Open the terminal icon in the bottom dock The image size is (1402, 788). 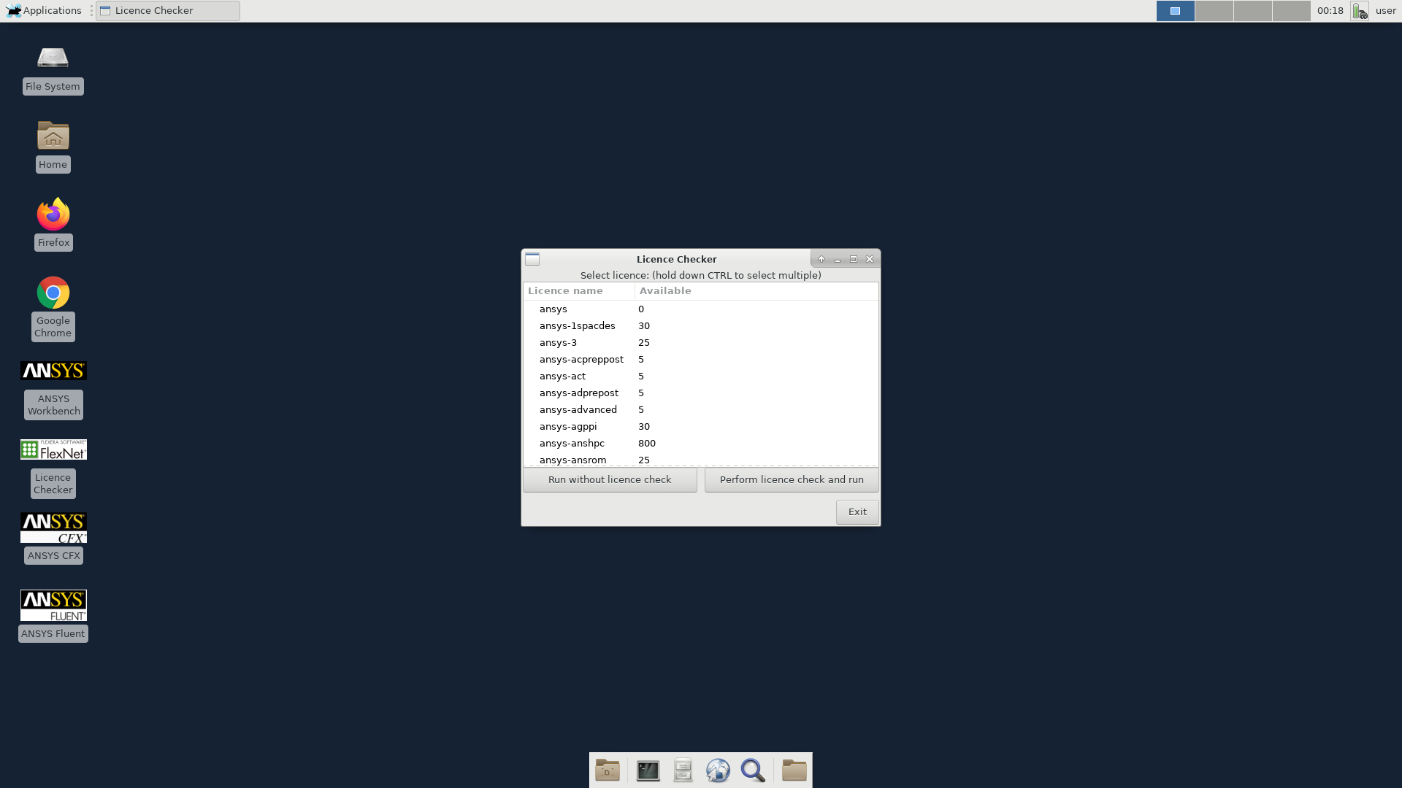[648, 770]
